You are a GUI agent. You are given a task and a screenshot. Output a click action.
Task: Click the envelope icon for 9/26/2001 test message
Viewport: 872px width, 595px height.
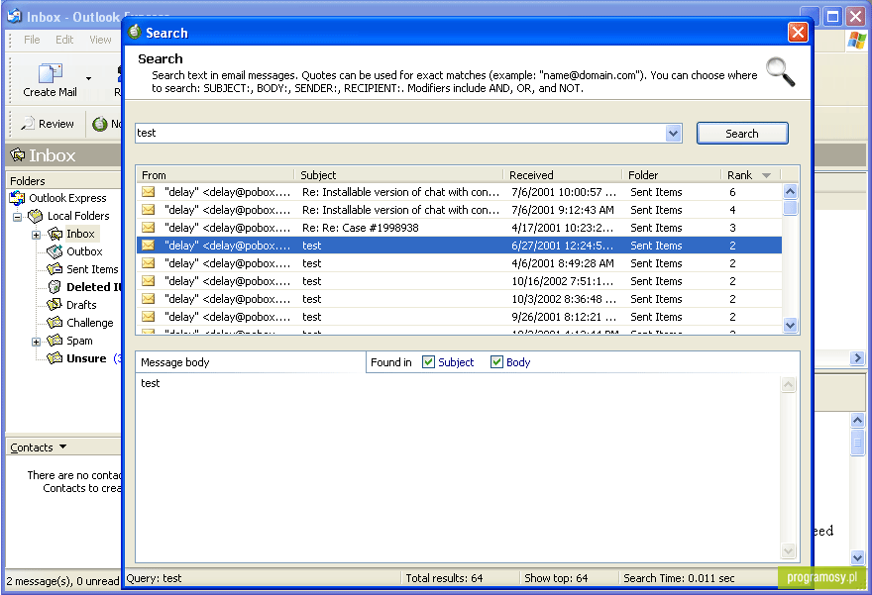click(x=148, y=316)
